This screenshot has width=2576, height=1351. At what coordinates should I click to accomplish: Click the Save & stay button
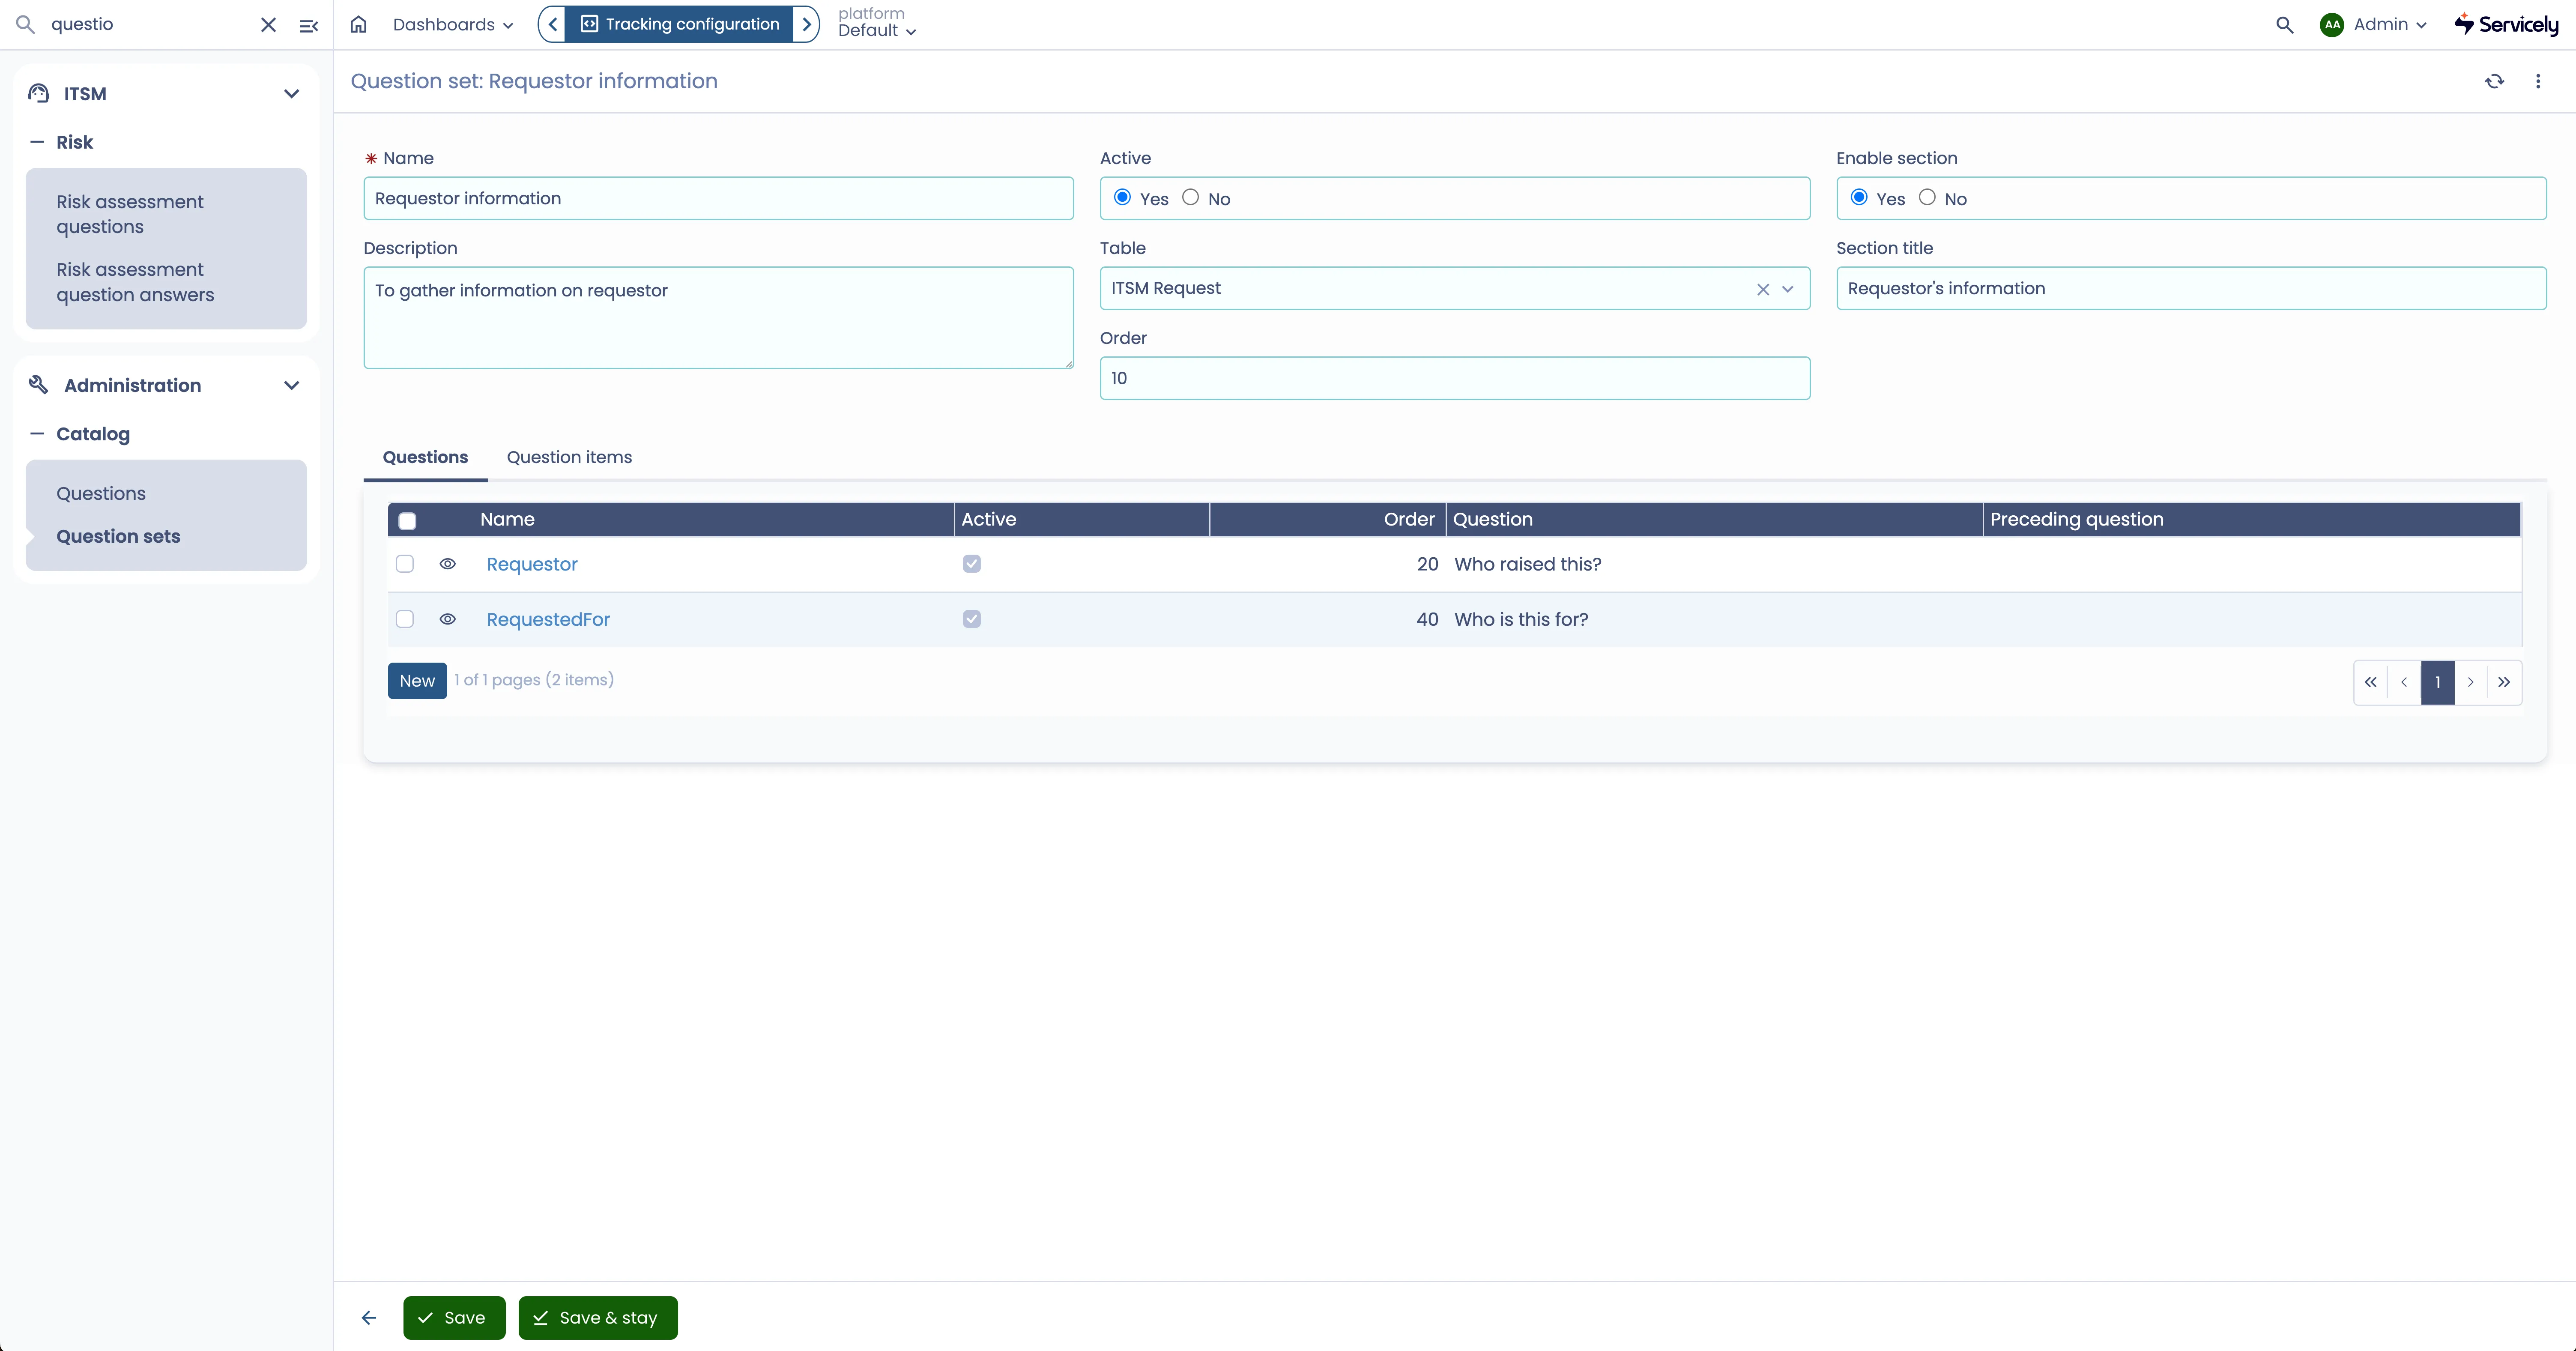(598, 1318)
